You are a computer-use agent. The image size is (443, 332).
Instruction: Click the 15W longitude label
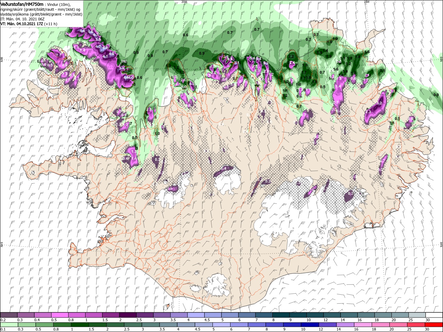coord(367,2)
